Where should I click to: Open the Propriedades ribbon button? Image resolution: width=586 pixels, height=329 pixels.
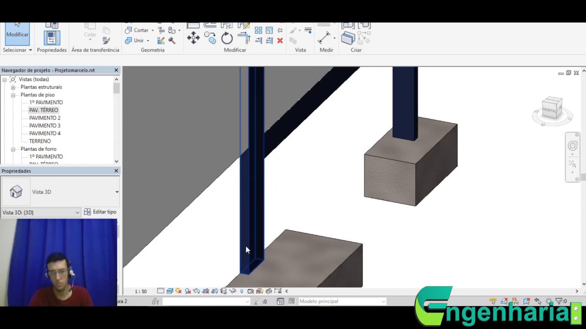51,38
